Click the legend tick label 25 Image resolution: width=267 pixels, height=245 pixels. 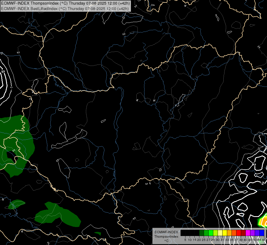pos(204,240)
